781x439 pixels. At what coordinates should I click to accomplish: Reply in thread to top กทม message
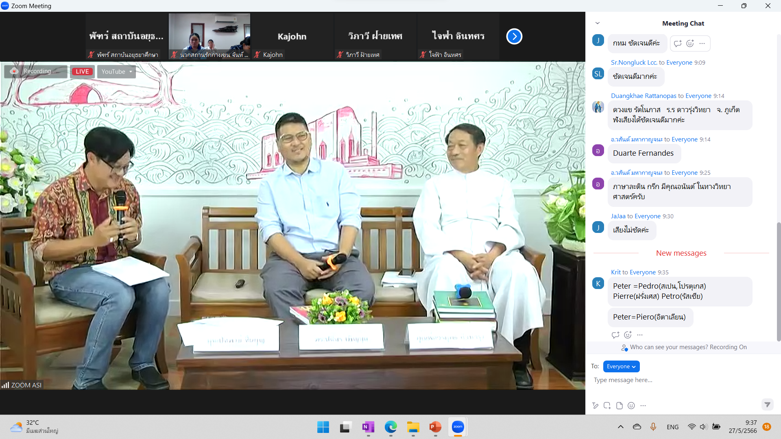(x=677, y=43)
